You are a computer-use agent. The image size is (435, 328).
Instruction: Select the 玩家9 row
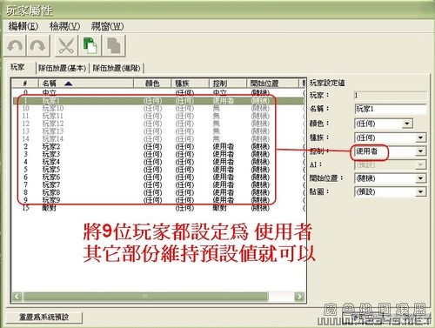pyautogui.click(x=158, y=200)
